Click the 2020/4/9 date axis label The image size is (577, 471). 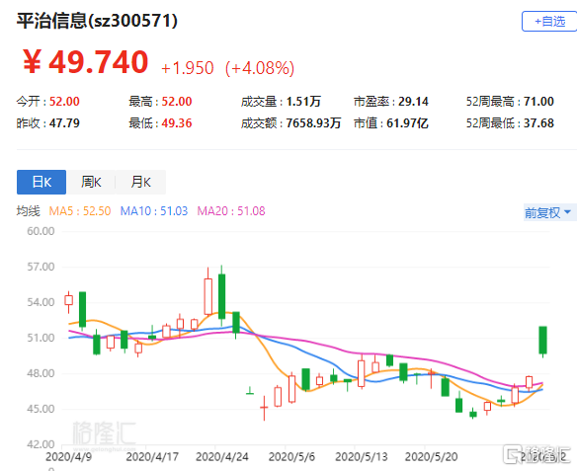point(68,457)
